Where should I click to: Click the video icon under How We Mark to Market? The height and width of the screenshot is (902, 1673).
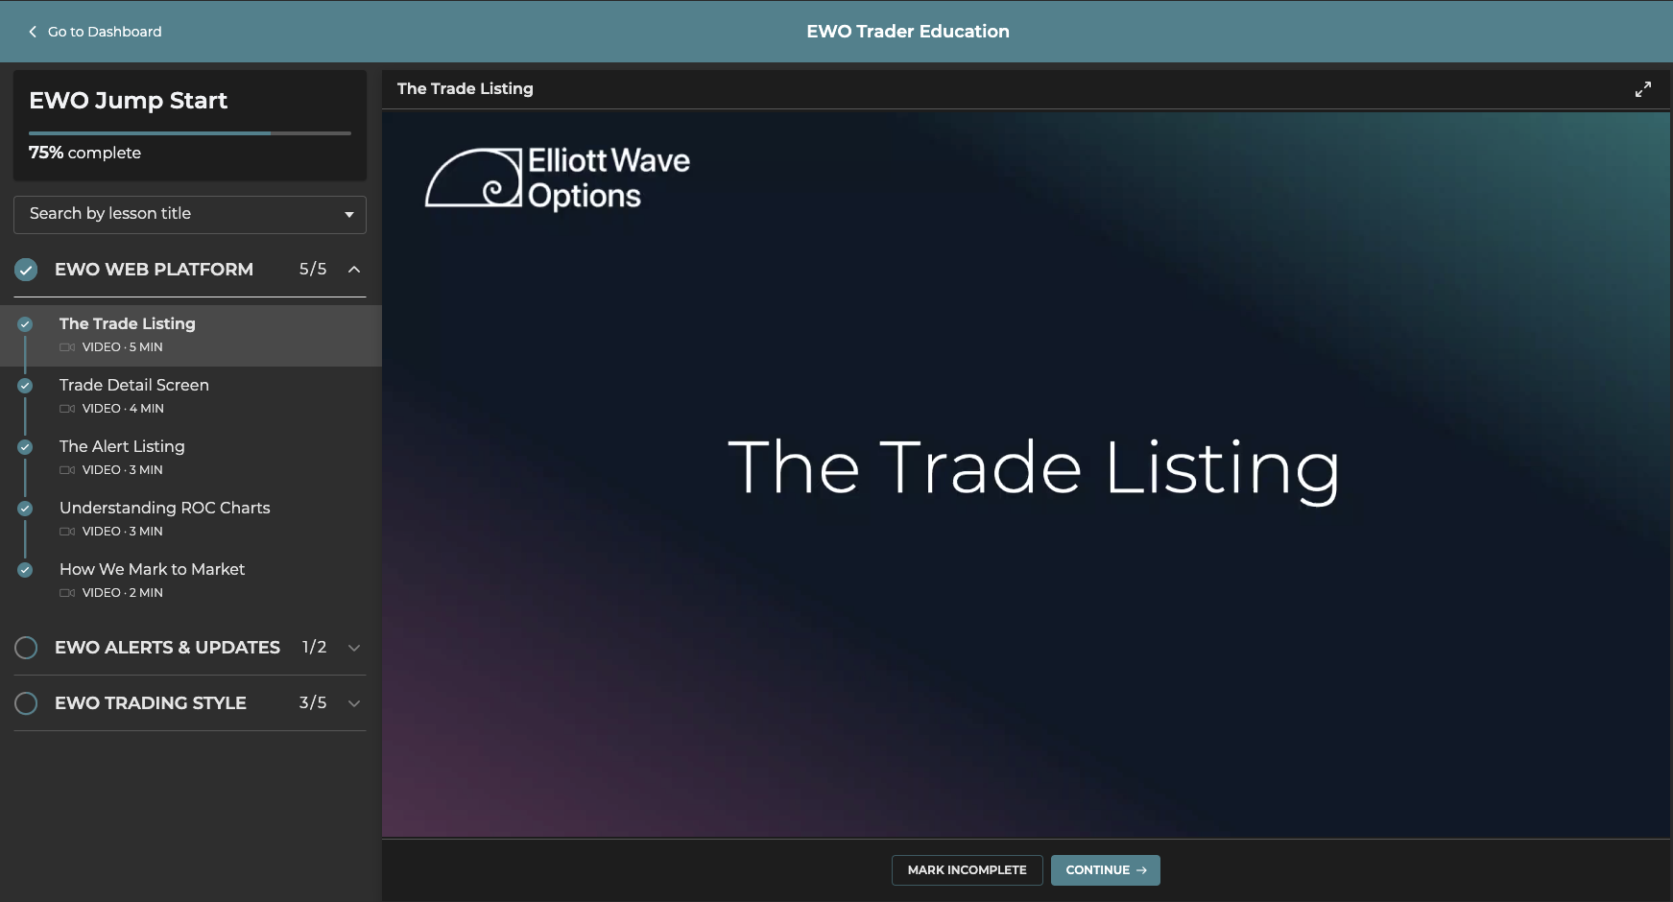click(x=67, y=593)
